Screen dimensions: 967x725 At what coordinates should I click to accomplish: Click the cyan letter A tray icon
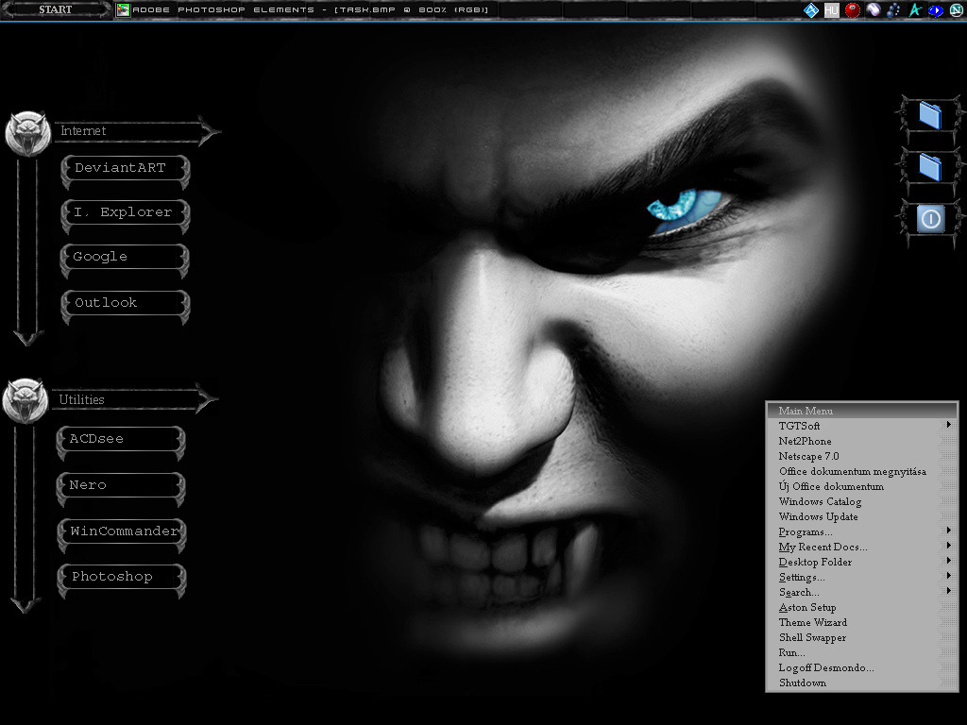pos(915,9)
